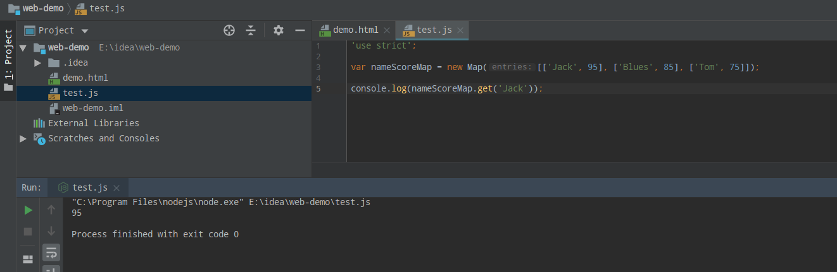
Task: Collapse all in Project panel
Action: [x=251, y=30]
